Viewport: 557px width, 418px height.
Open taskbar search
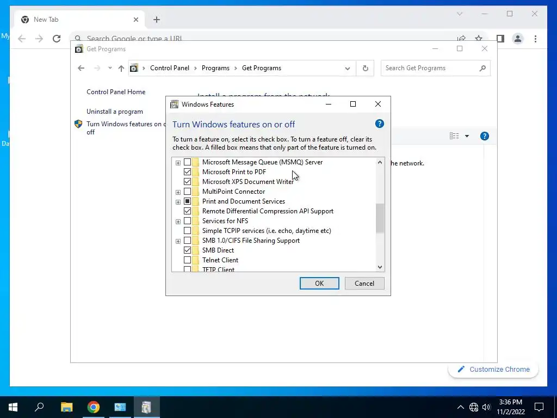click(39, 407)
